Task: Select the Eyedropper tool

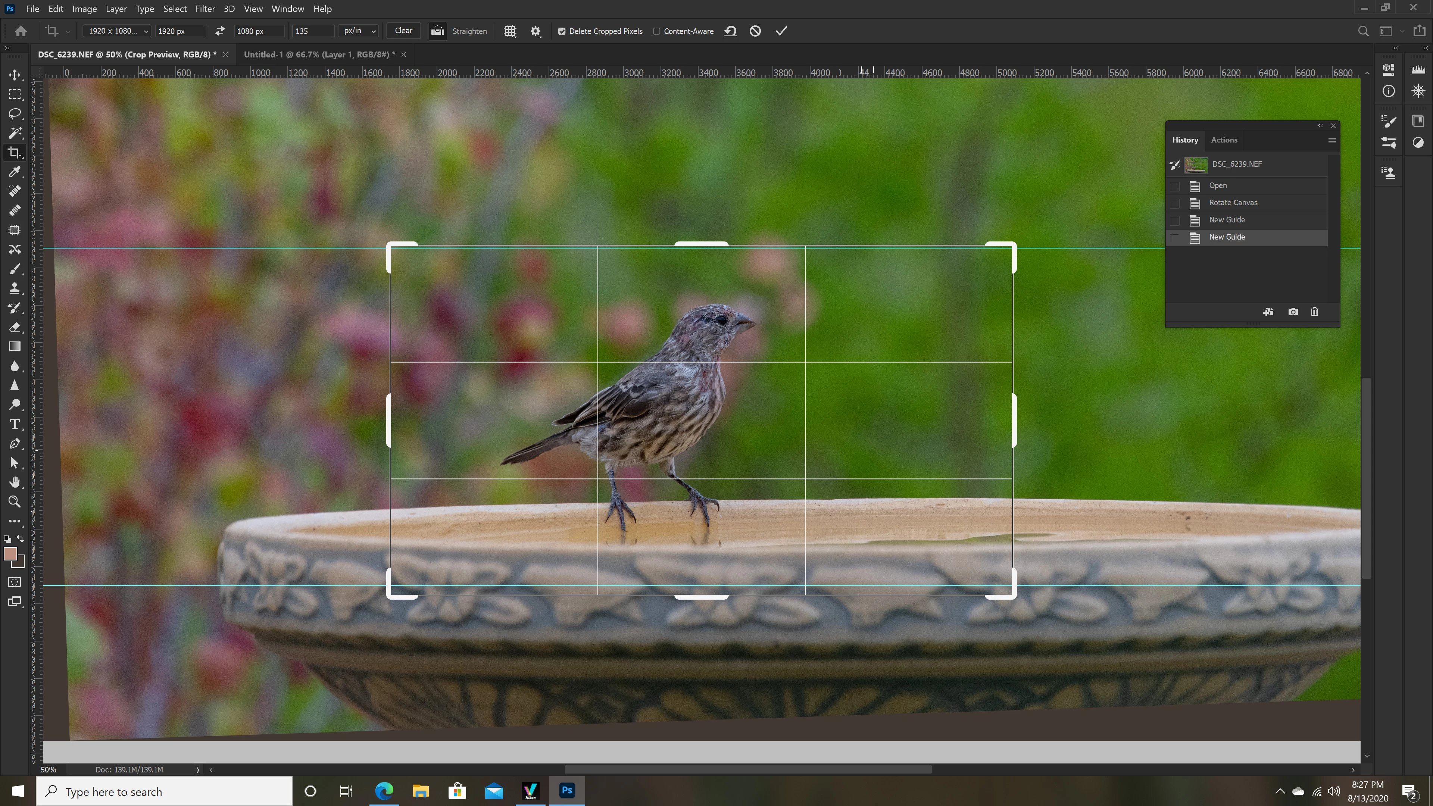Action: (15, 172)
